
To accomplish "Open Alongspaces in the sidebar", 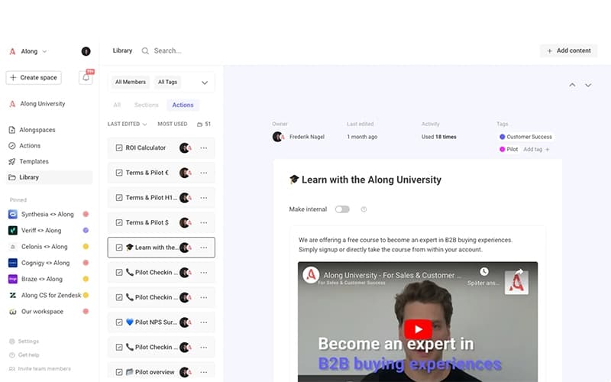I will pyautogui.click(x=37, y=130).
